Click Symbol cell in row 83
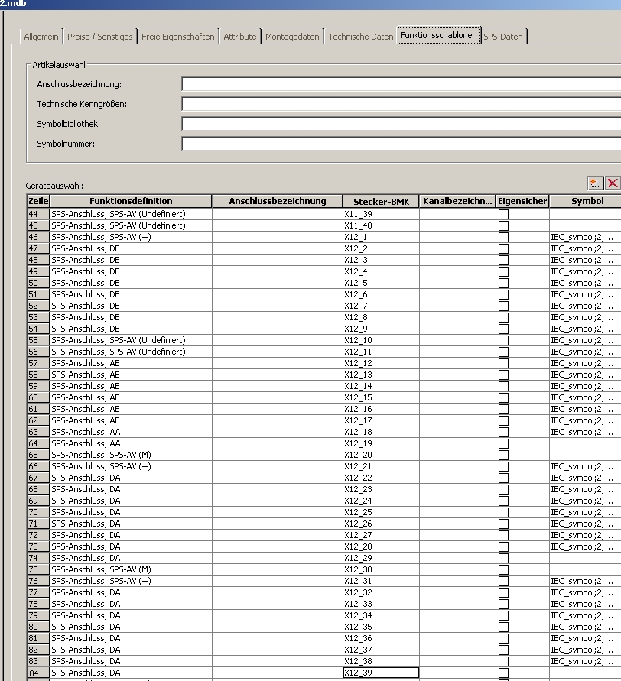This screenshot has height=681, width=621. point(585,661)
